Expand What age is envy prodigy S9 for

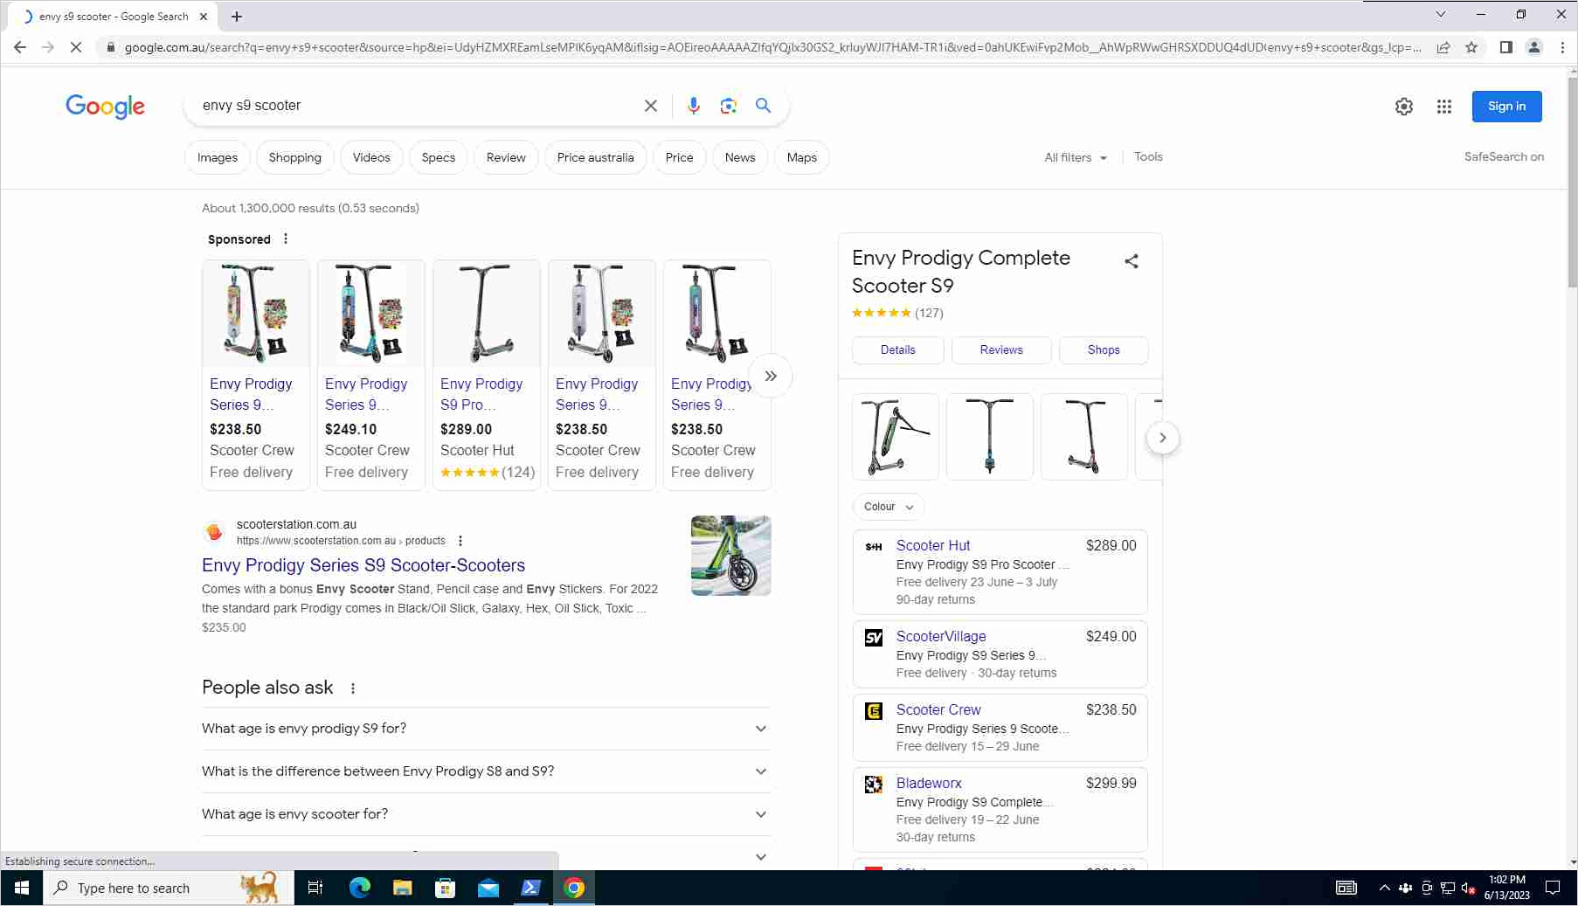486,729
